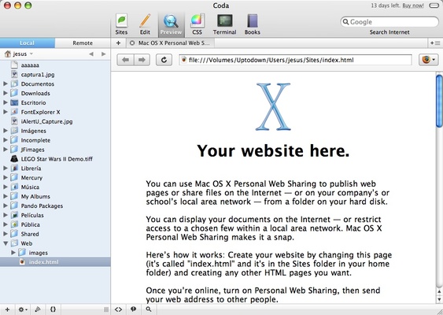Open the CSS editor icon
This screenshot has width=443, height=315.
coord(197,24)
